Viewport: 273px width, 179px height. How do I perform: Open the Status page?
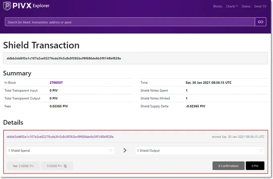(x=246, y=6)
